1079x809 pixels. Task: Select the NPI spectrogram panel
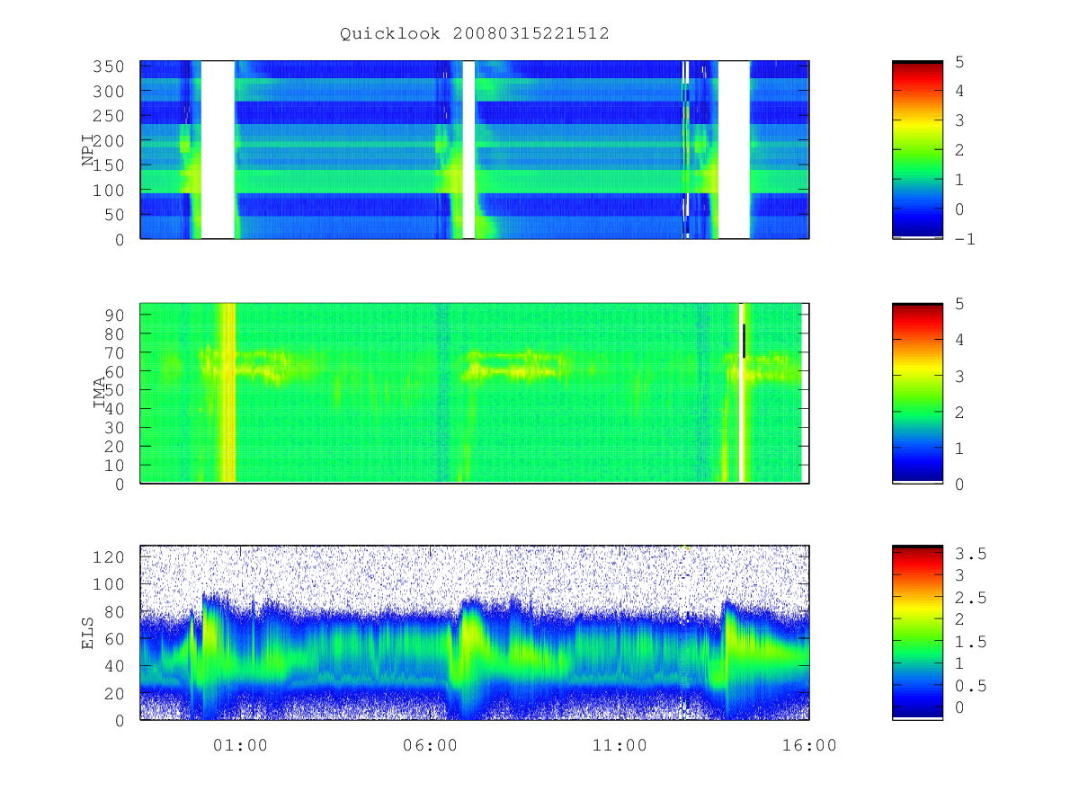(475, 150)
